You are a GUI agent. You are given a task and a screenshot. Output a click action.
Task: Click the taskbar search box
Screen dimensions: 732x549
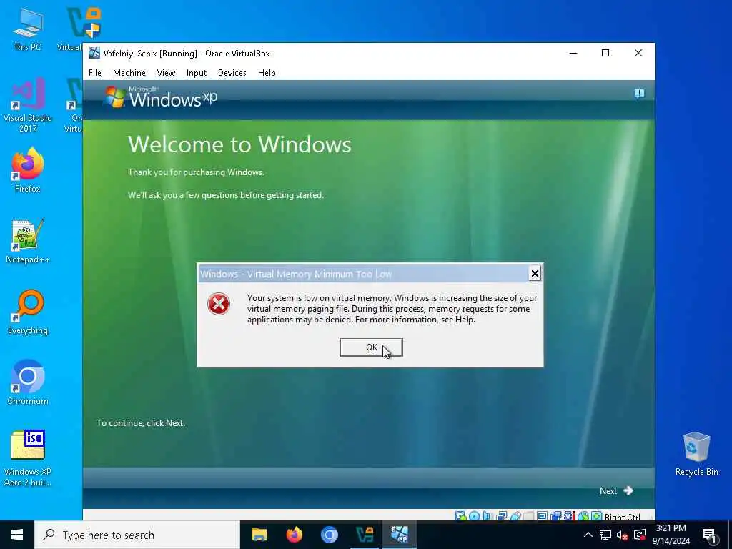[x=137, y=535]
